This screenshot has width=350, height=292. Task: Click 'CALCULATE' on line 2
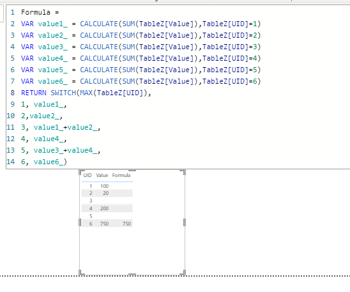(x=99, y=24)
